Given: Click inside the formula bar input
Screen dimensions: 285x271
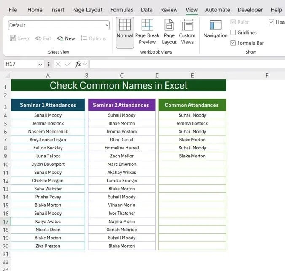Looking at the screenshot, I should (x=187, y=64).
